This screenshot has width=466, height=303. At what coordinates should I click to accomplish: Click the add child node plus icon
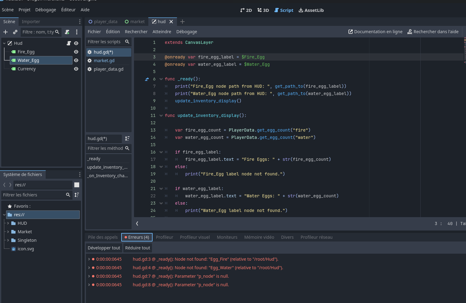tap(5, 32)
